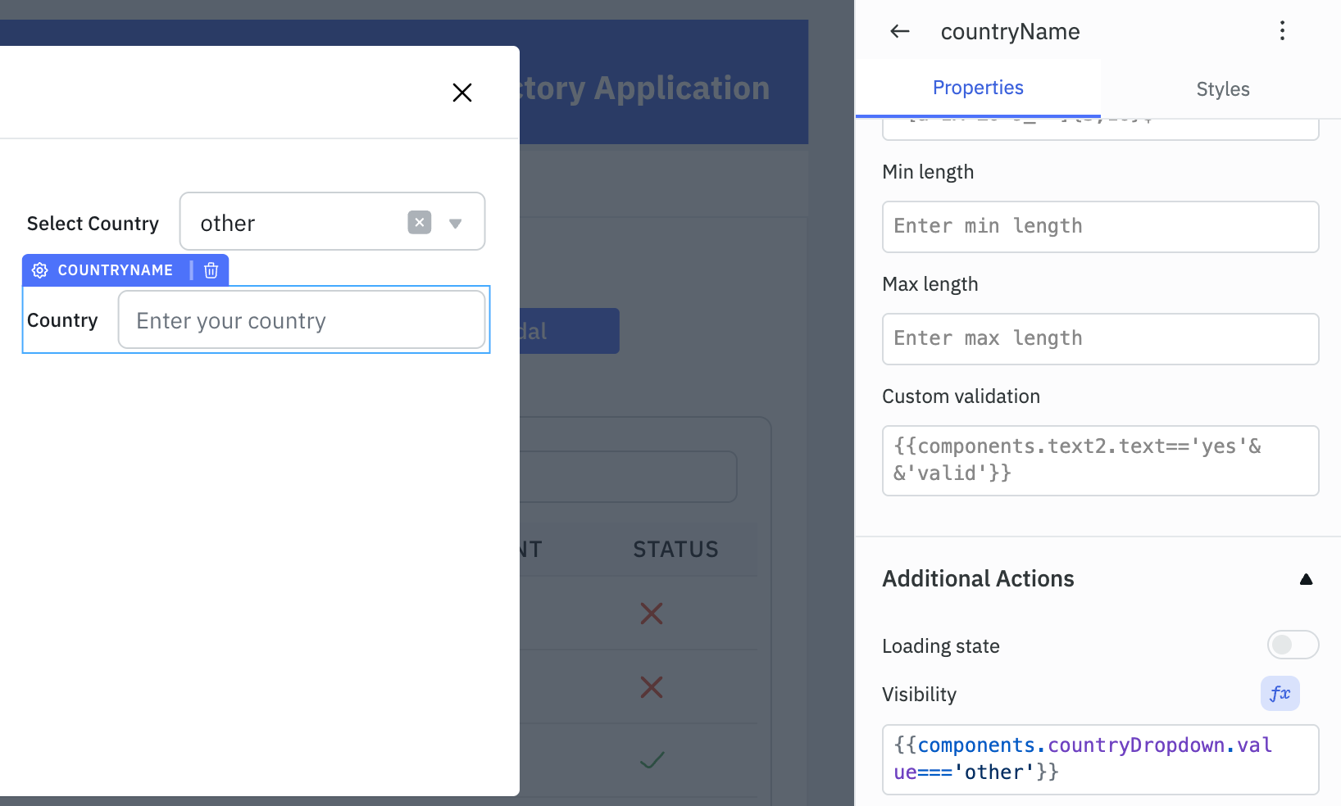1341x806 pixels.
Task: Click the Max length input field
Action: tap(1100, 339)
